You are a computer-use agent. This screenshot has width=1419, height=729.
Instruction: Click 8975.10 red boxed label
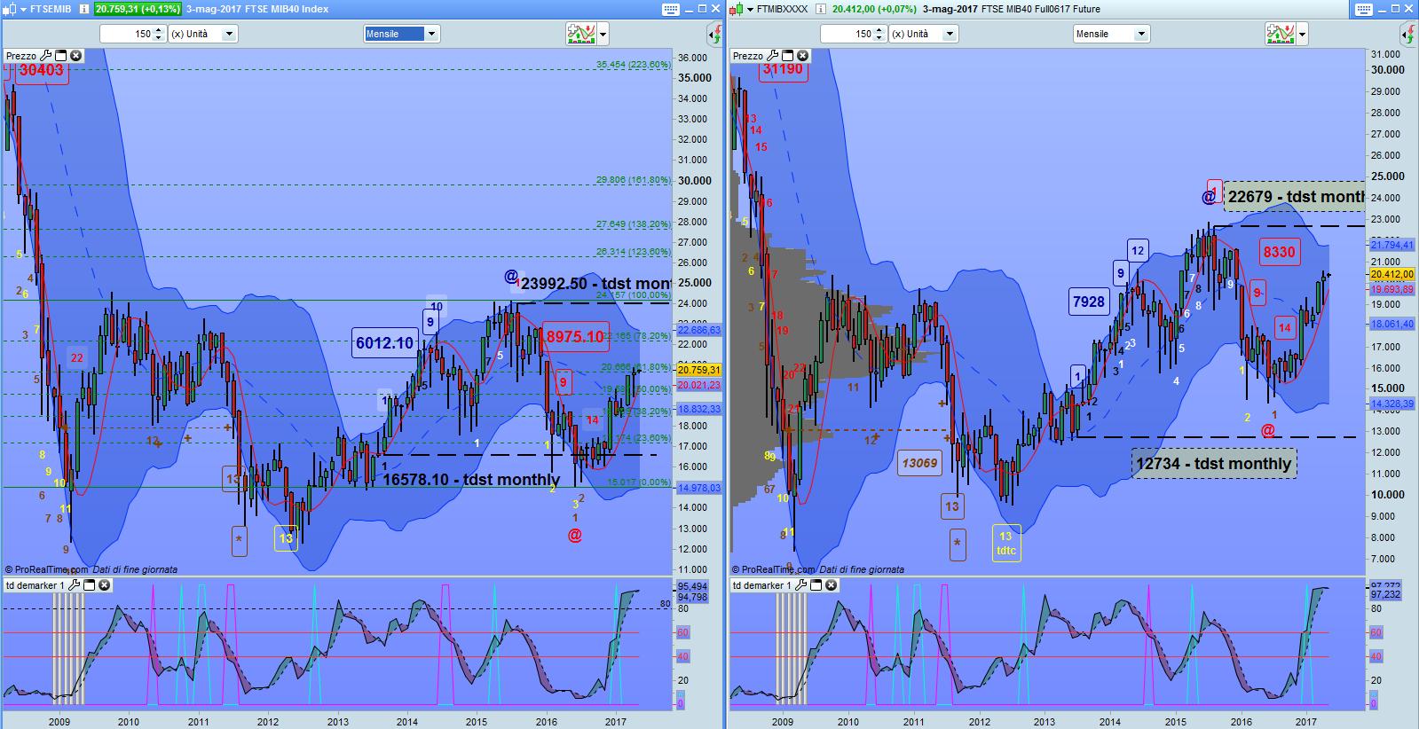575,336
